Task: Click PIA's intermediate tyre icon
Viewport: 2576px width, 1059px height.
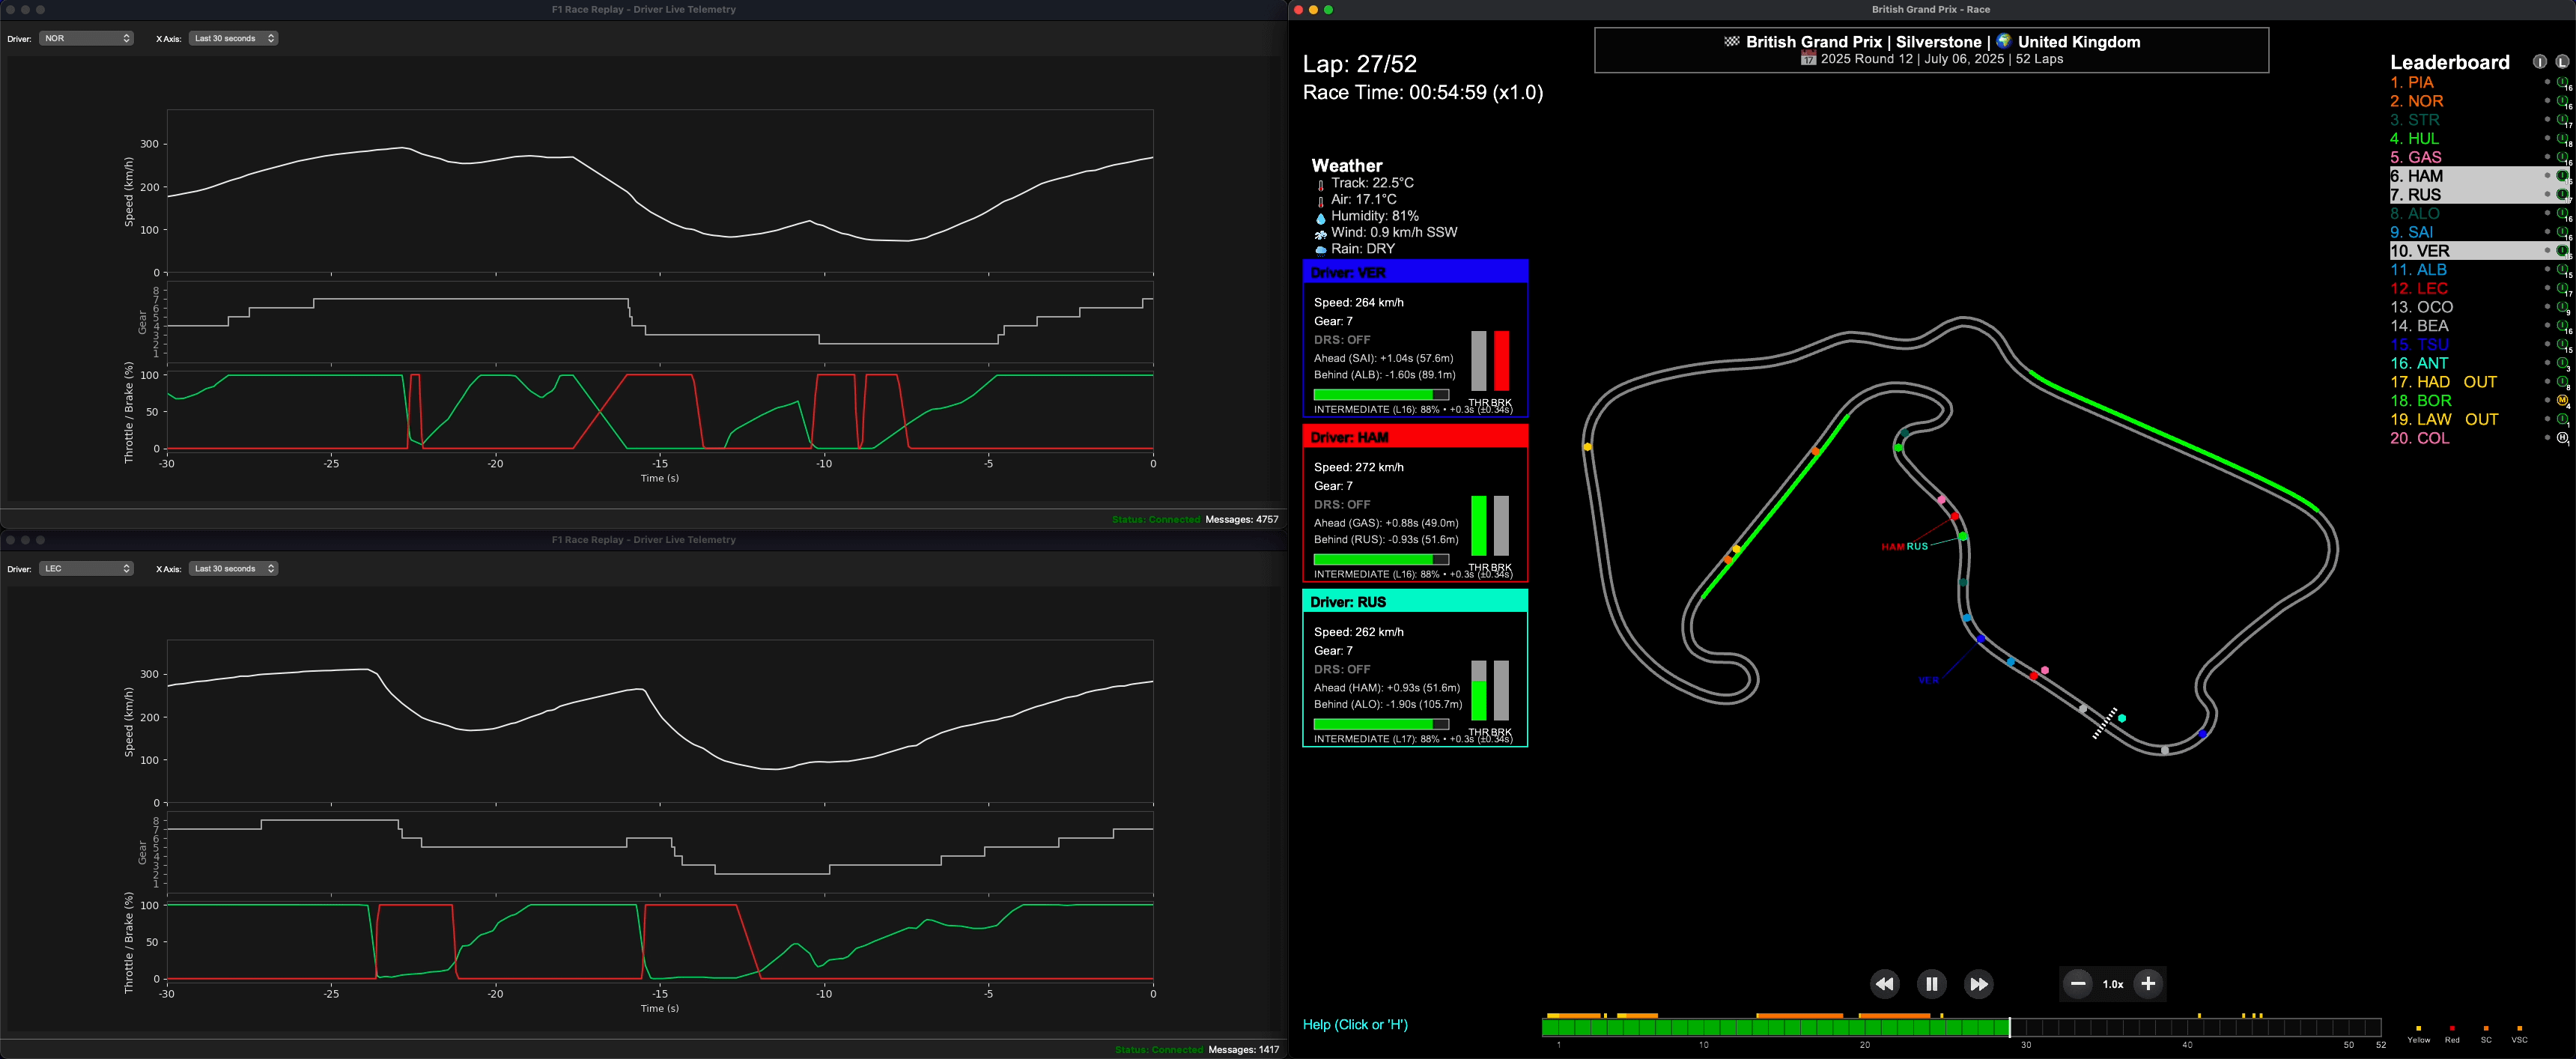Action: pyautogui.click(x=2562, y=83)
